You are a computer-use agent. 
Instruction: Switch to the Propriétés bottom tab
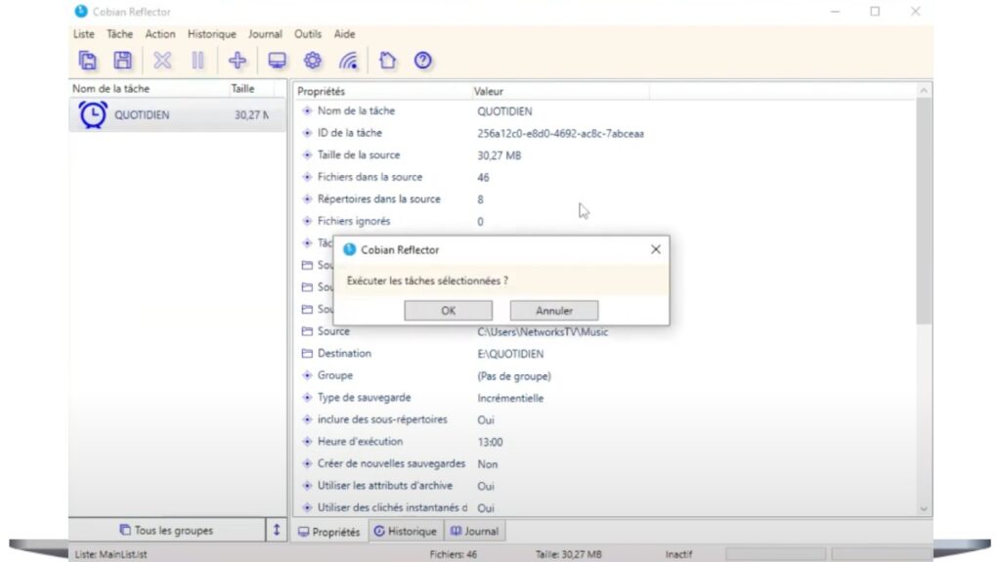pos(329,532)
